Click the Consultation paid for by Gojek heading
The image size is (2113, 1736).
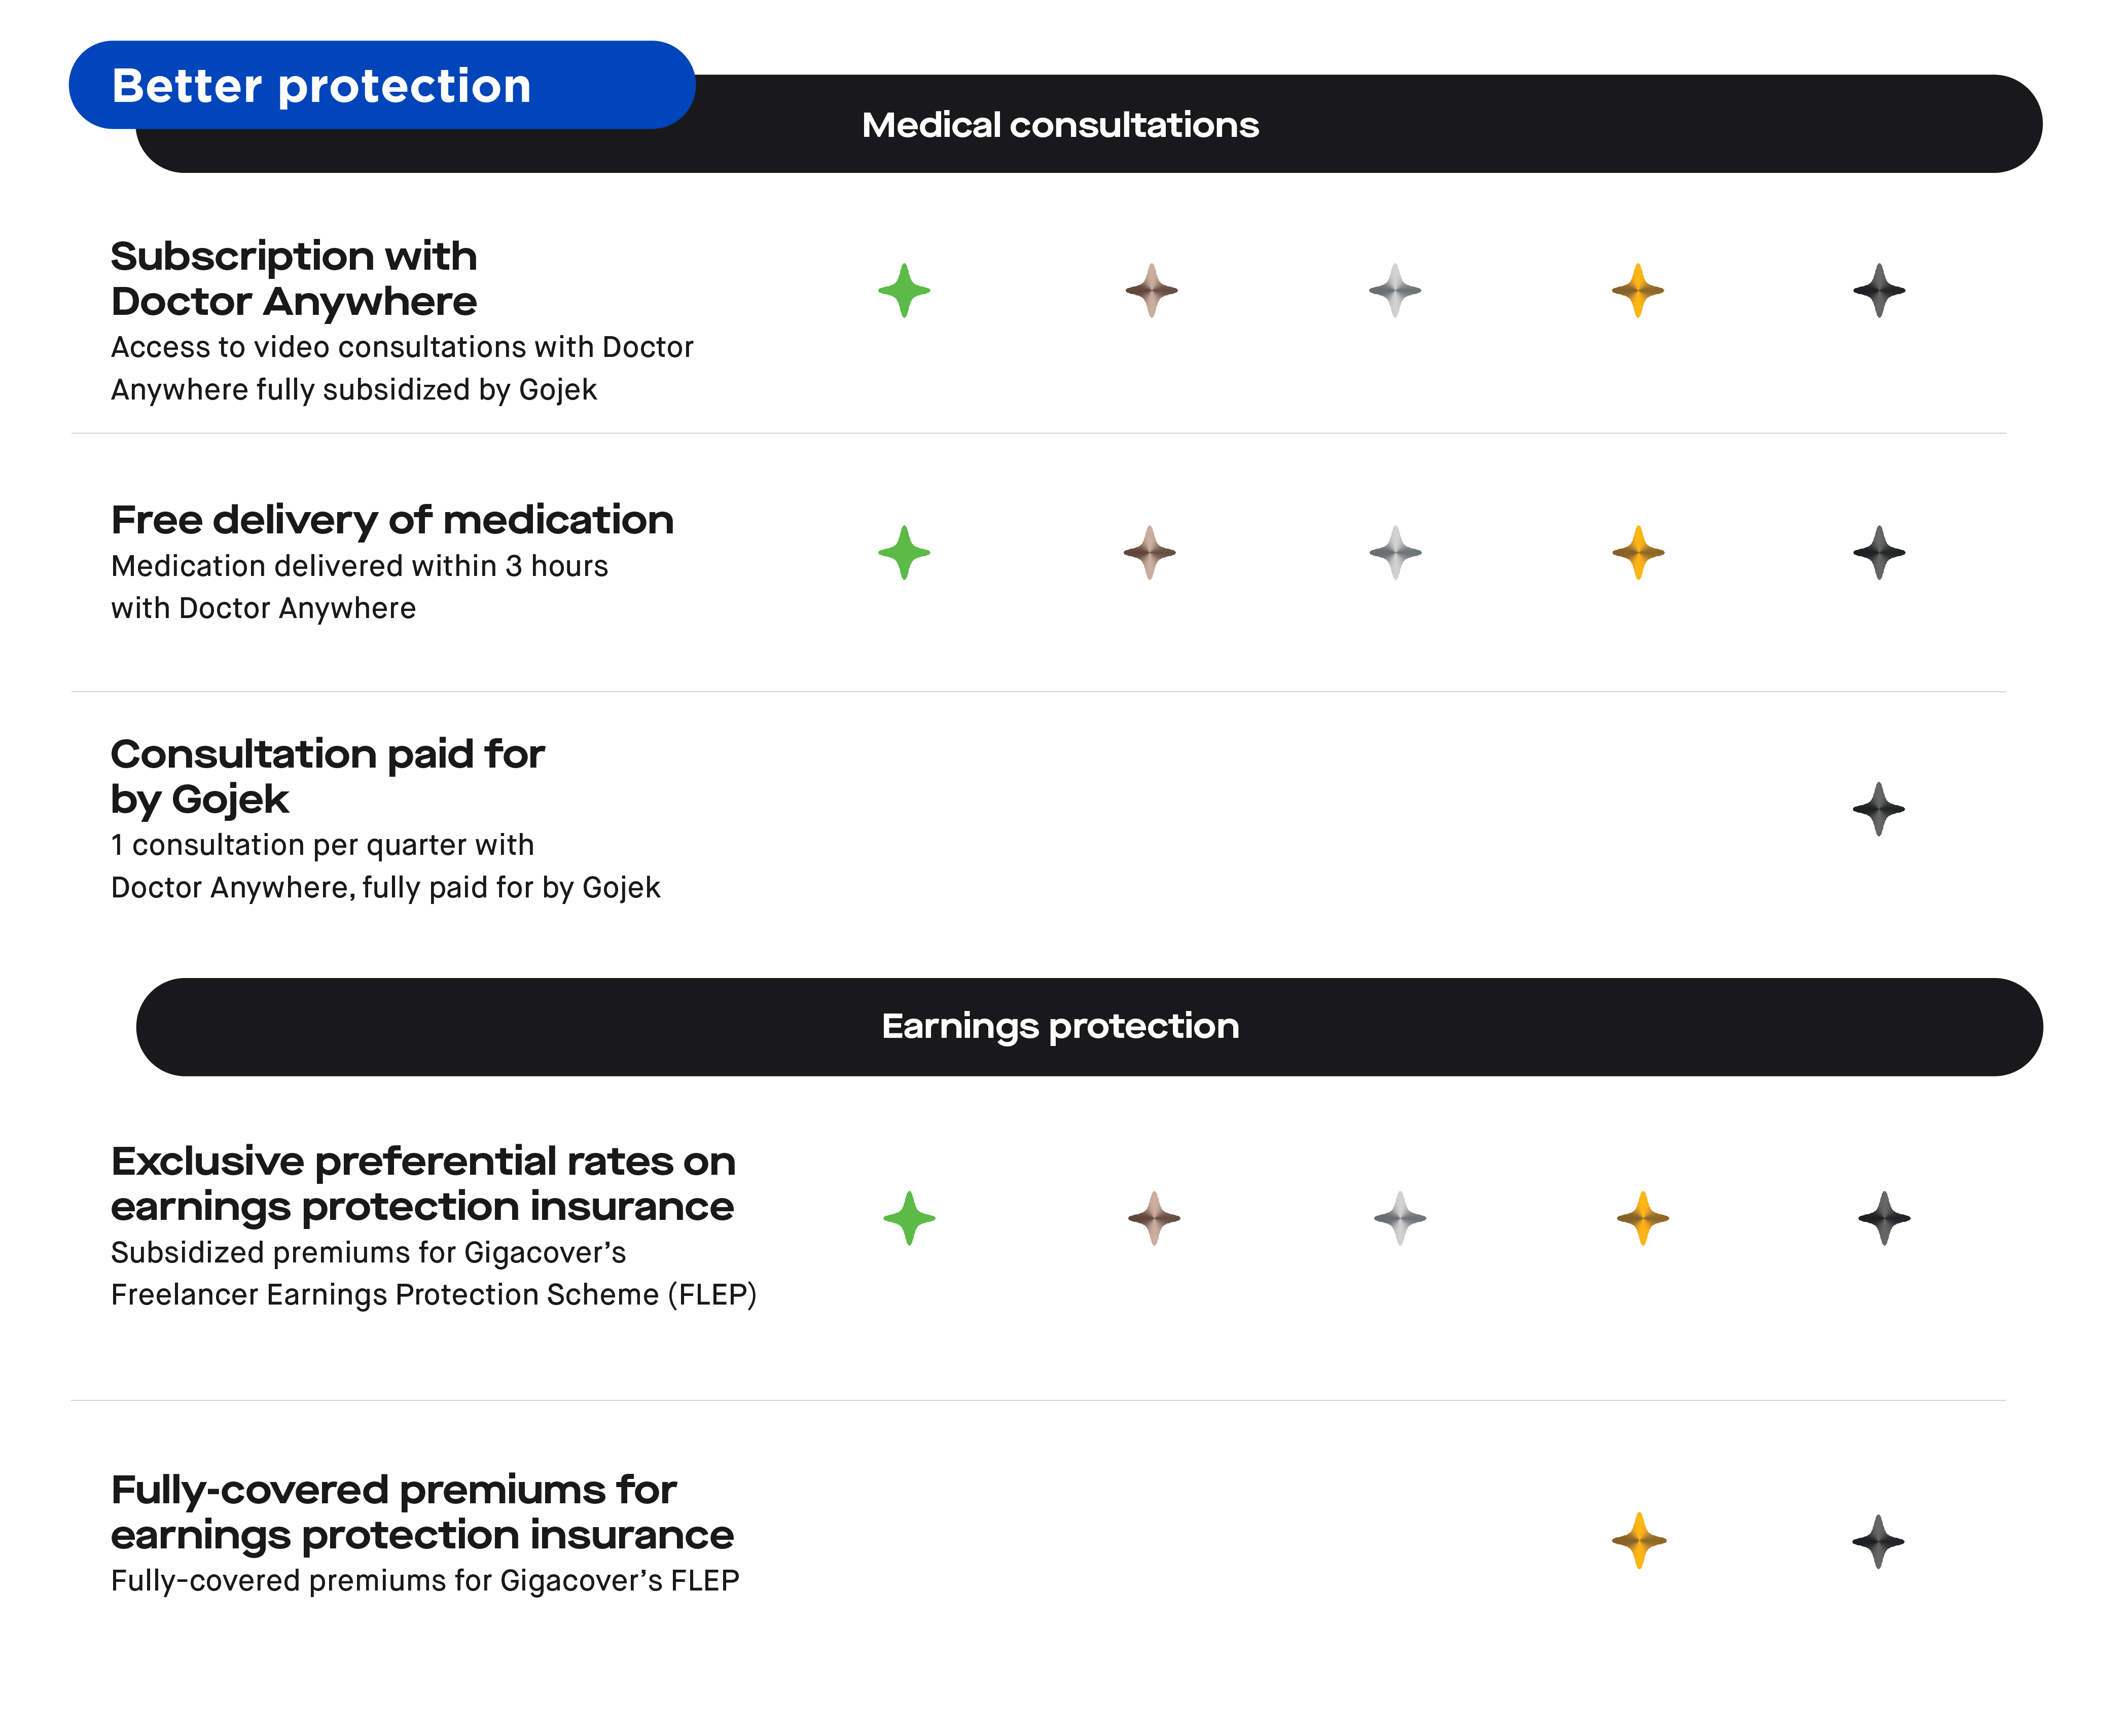[x=327, y=776]
